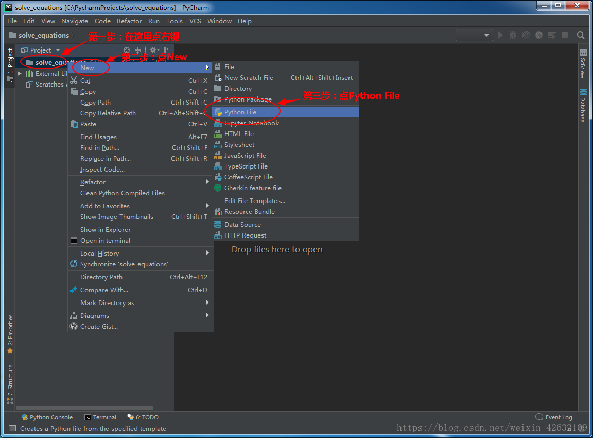
Task: Expand Mark Directory as submenu
Action: pyautogui.click(x=141, y=302)
